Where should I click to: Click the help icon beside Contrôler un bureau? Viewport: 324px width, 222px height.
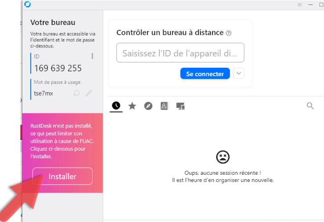click(x=229, y=33)
